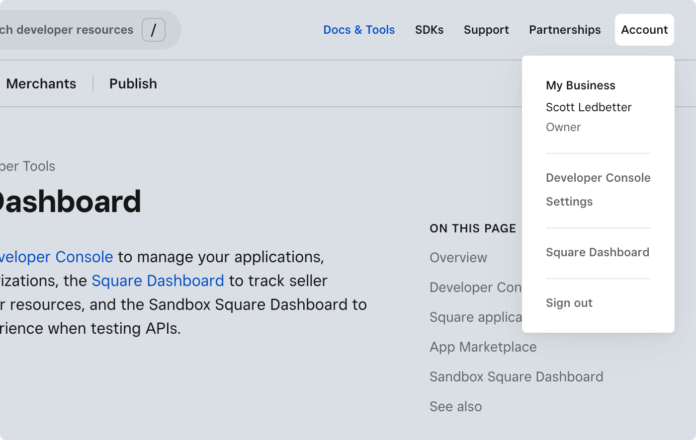The image size is (696, 440).
Task: Close the Account dropdown via Account button
Action: 644,30
